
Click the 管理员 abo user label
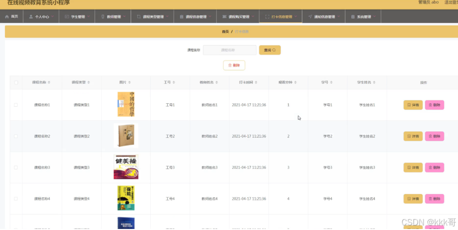[428, 3]
